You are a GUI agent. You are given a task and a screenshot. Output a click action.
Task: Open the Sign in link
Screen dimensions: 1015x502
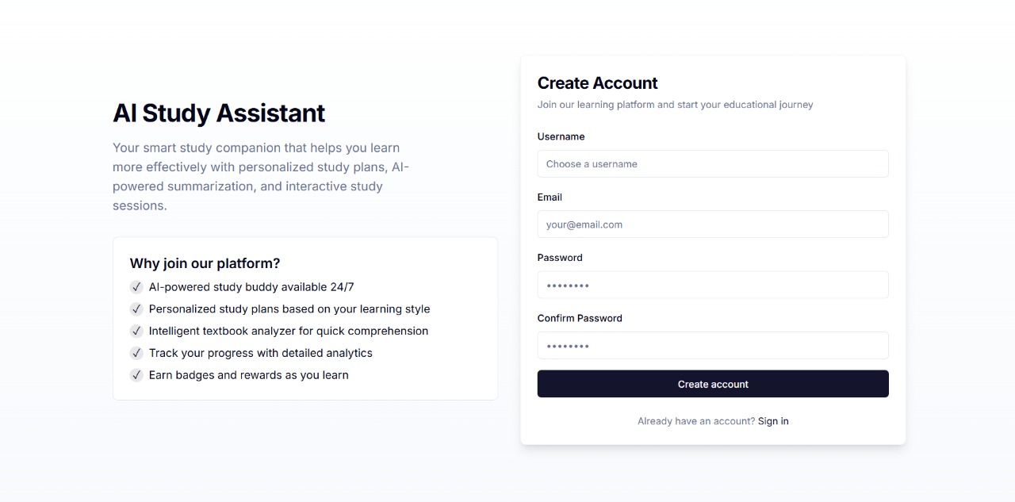pyautogui.click(x=773, y=421)
